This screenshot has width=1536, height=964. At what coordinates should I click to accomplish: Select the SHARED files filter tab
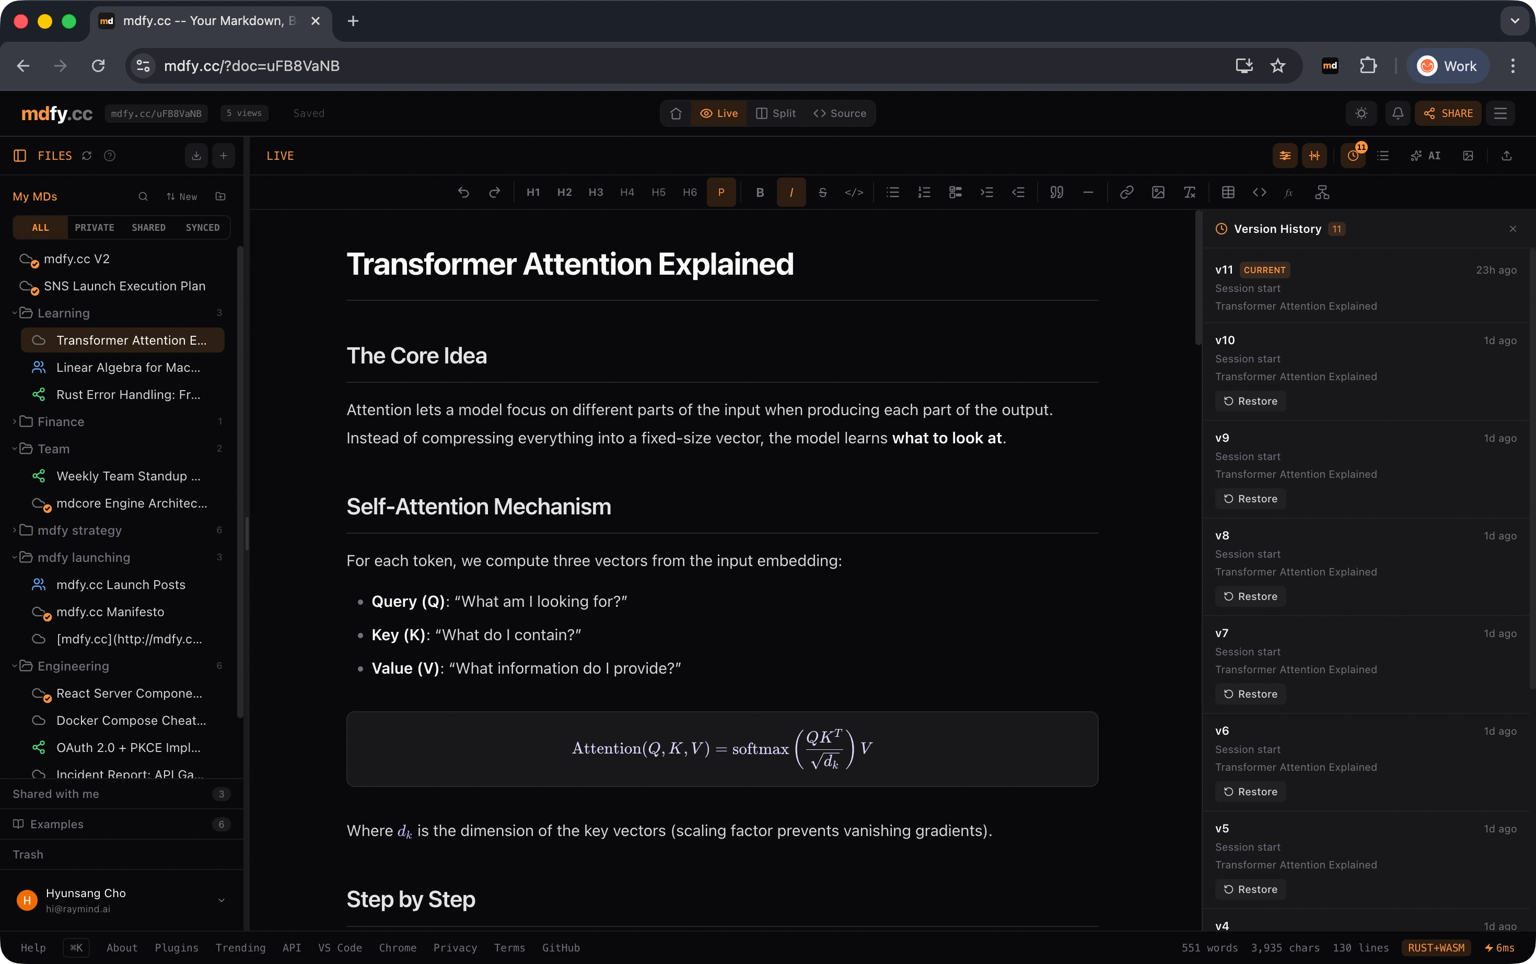pos(148,228)
